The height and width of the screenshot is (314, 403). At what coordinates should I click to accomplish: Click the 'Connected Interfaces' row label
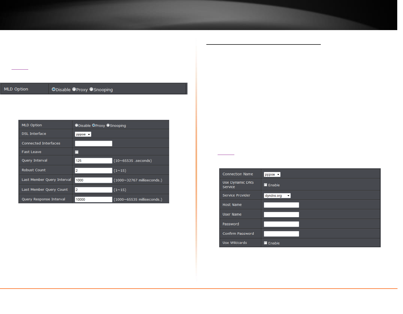(41, 143)
